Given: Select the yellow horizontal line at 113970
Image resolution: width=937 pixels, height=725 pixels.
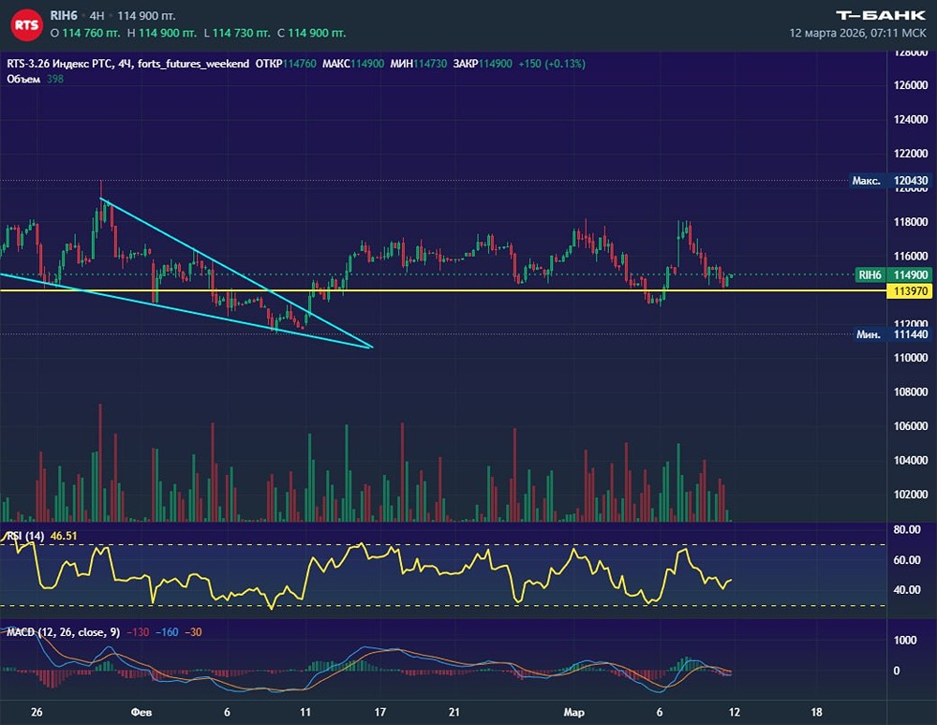Looking at the screenshot, I should point(468,290).
